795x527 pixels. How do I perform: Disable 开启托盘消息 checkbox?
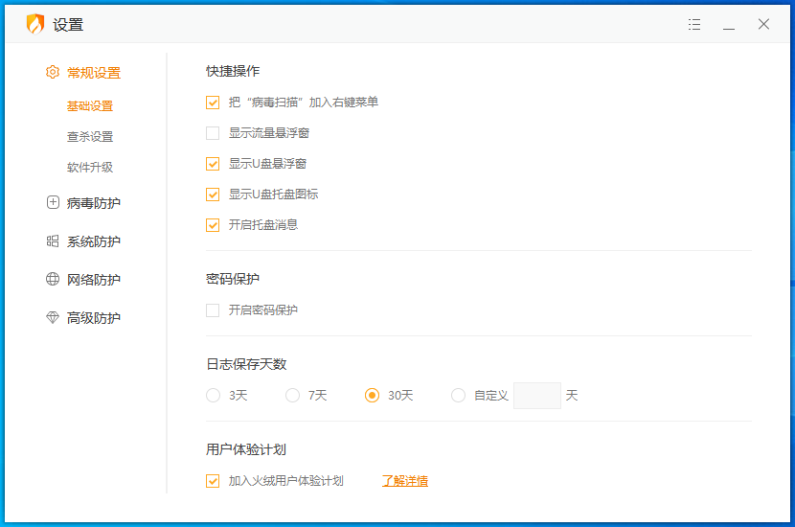click(213, 225)
